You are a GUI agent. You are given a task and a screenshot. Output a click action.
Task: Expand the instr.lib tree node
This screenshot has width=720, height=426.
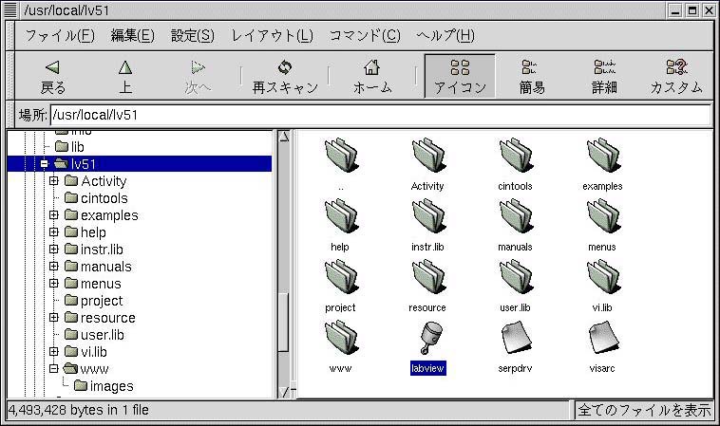(54, 250)
